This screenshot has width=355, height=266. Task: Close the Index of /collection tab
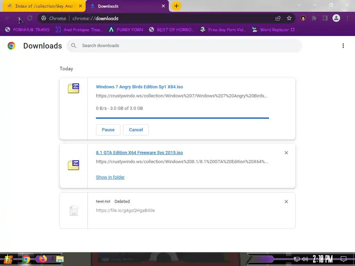pyautogui.click(x=80, y=6)
